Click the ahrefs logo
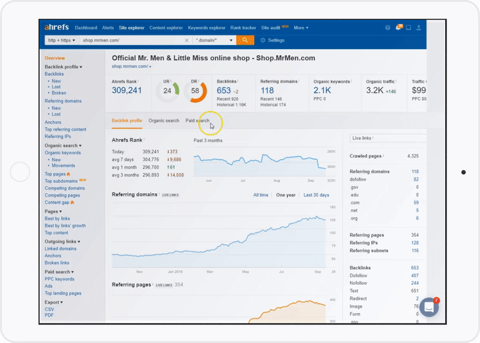The image size is (480, 343). [x=56, y=27]
